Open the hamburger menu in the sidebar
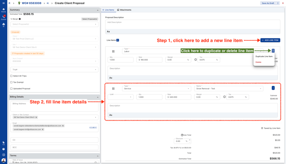The image size is (286, 164). point(3,3)
